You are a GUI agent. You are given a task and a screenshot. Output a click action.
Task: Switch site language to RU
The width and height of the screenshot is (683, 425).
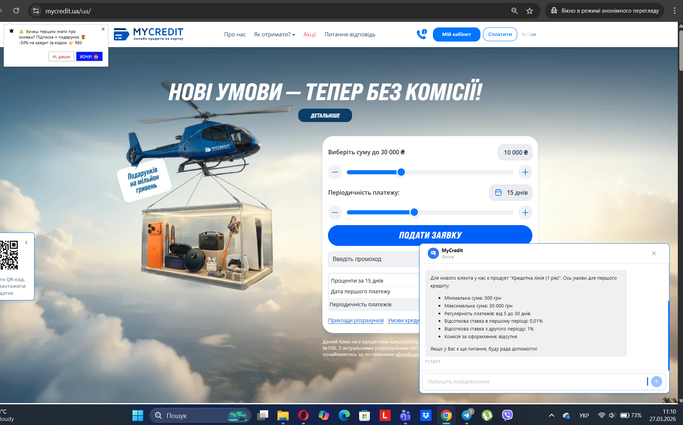coord(525,34)
